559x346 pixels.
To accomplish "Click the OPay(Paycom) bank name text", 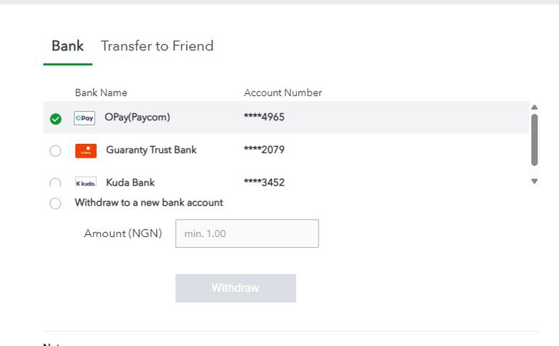I will click(x=137, y=117).
